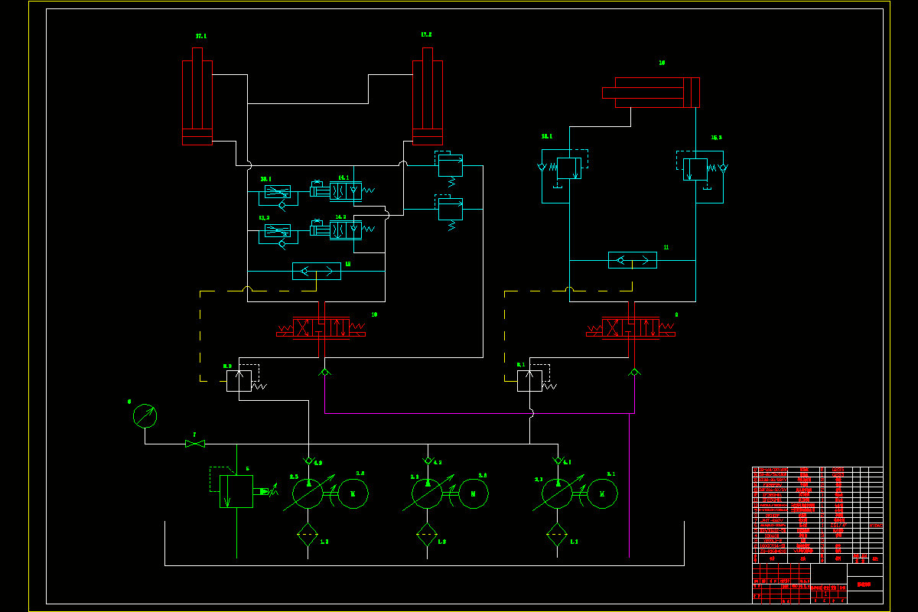Click the check valve below directional valve 9
918x612 pixels.
(x=634, y=372)
